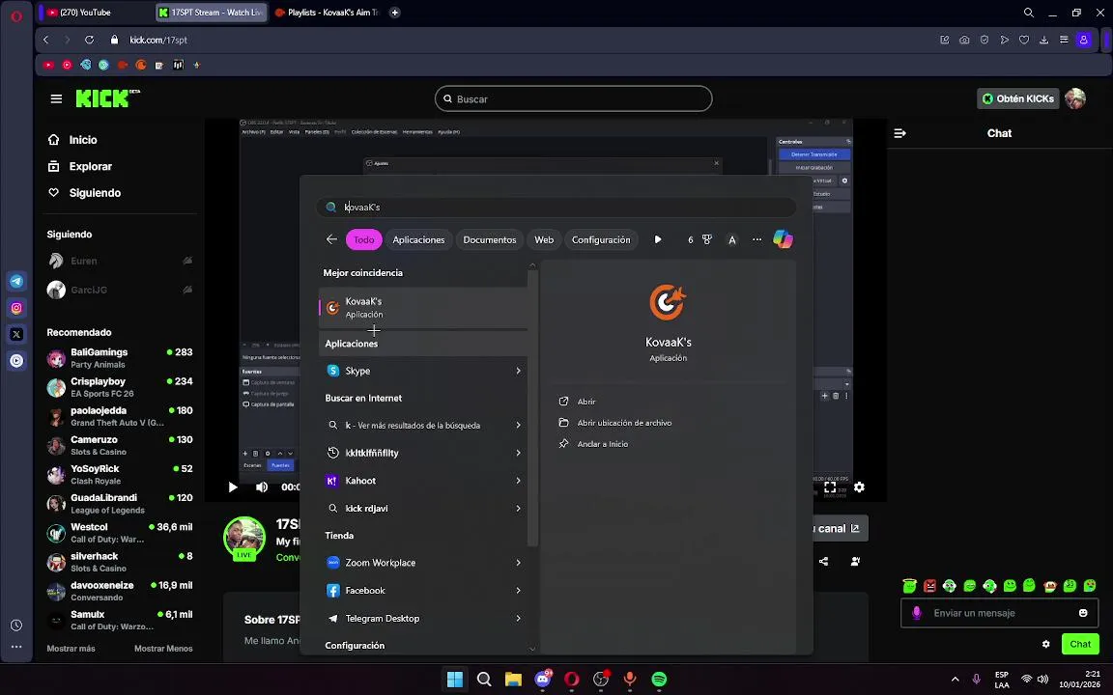Open the browser downloads icon
The image size is (1113, 695).
1043,40
